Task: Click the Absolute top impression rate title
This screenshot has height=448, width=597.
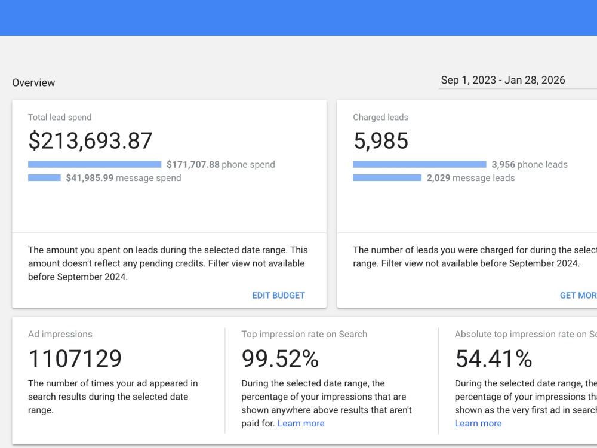Action: click(x=526, y=334)
